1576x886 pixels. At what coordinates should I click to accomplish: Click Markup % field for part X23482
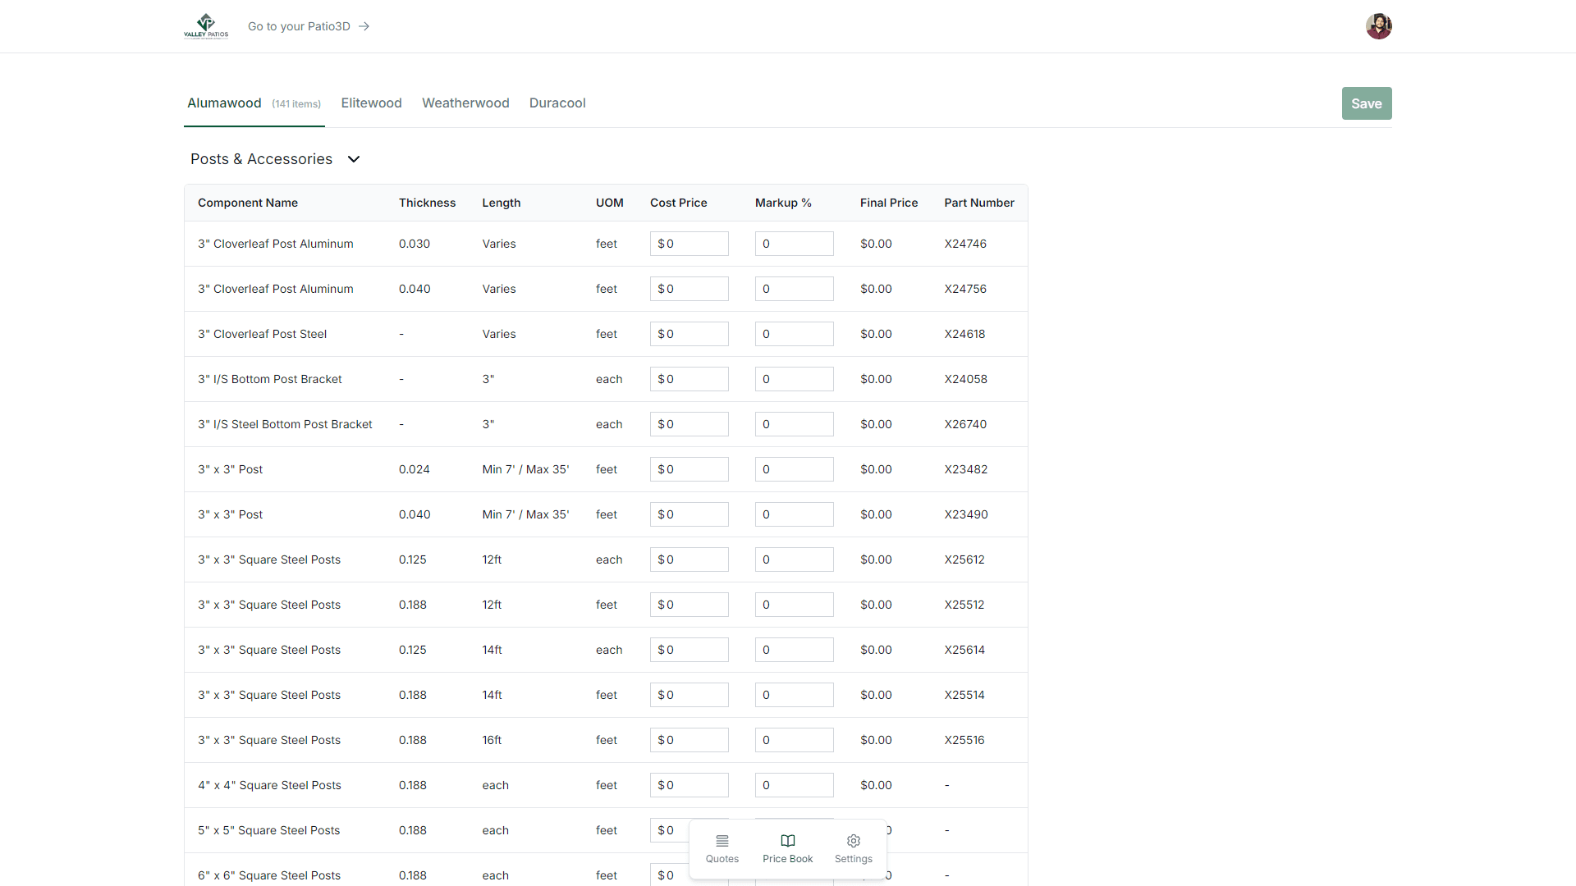[x=794, y=469]
